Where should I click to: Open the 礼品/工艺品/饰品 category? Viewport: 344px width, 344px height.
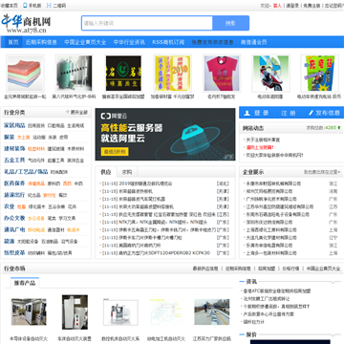[x=26, y=172]
